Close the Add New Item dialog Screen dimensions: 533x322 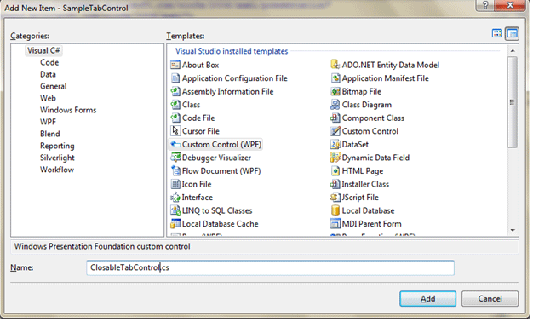point(510,5)
